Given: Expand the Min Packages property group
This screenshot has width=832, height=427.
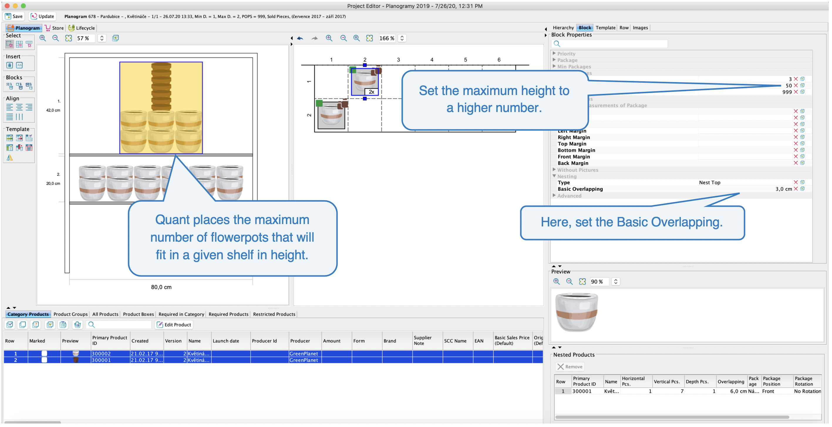Looking at the screenshot, I should coord(554,67).
